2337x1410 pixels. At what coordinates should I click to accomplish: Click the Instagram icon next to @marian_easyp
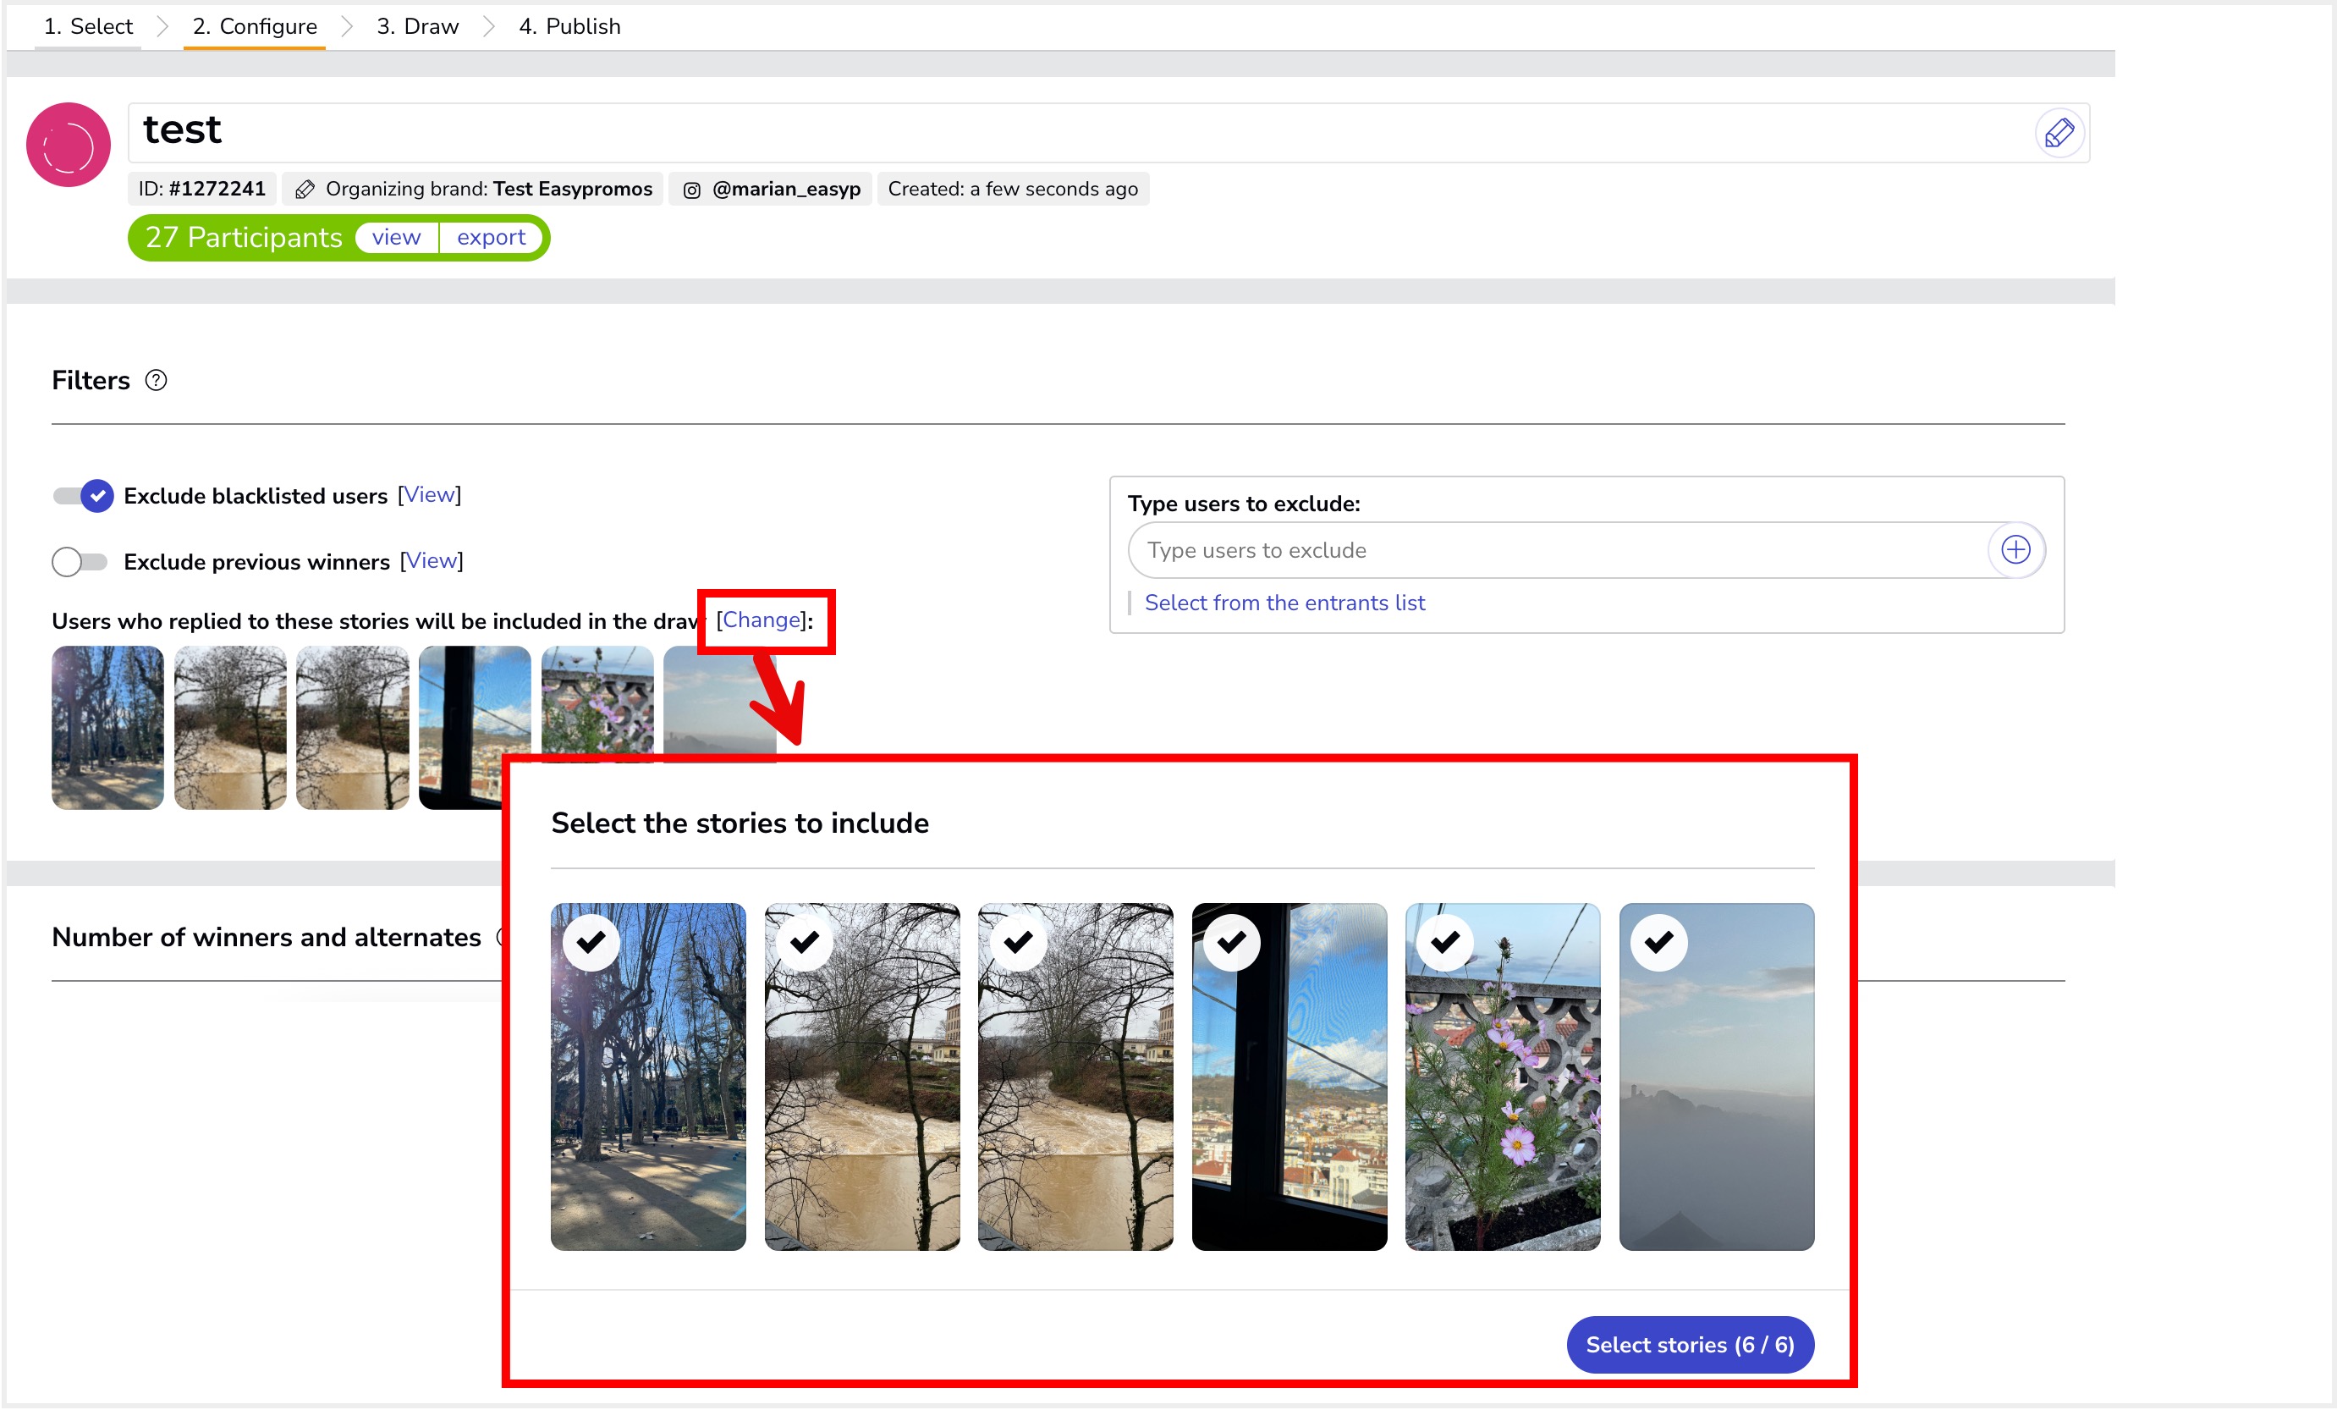pos(692,190)
